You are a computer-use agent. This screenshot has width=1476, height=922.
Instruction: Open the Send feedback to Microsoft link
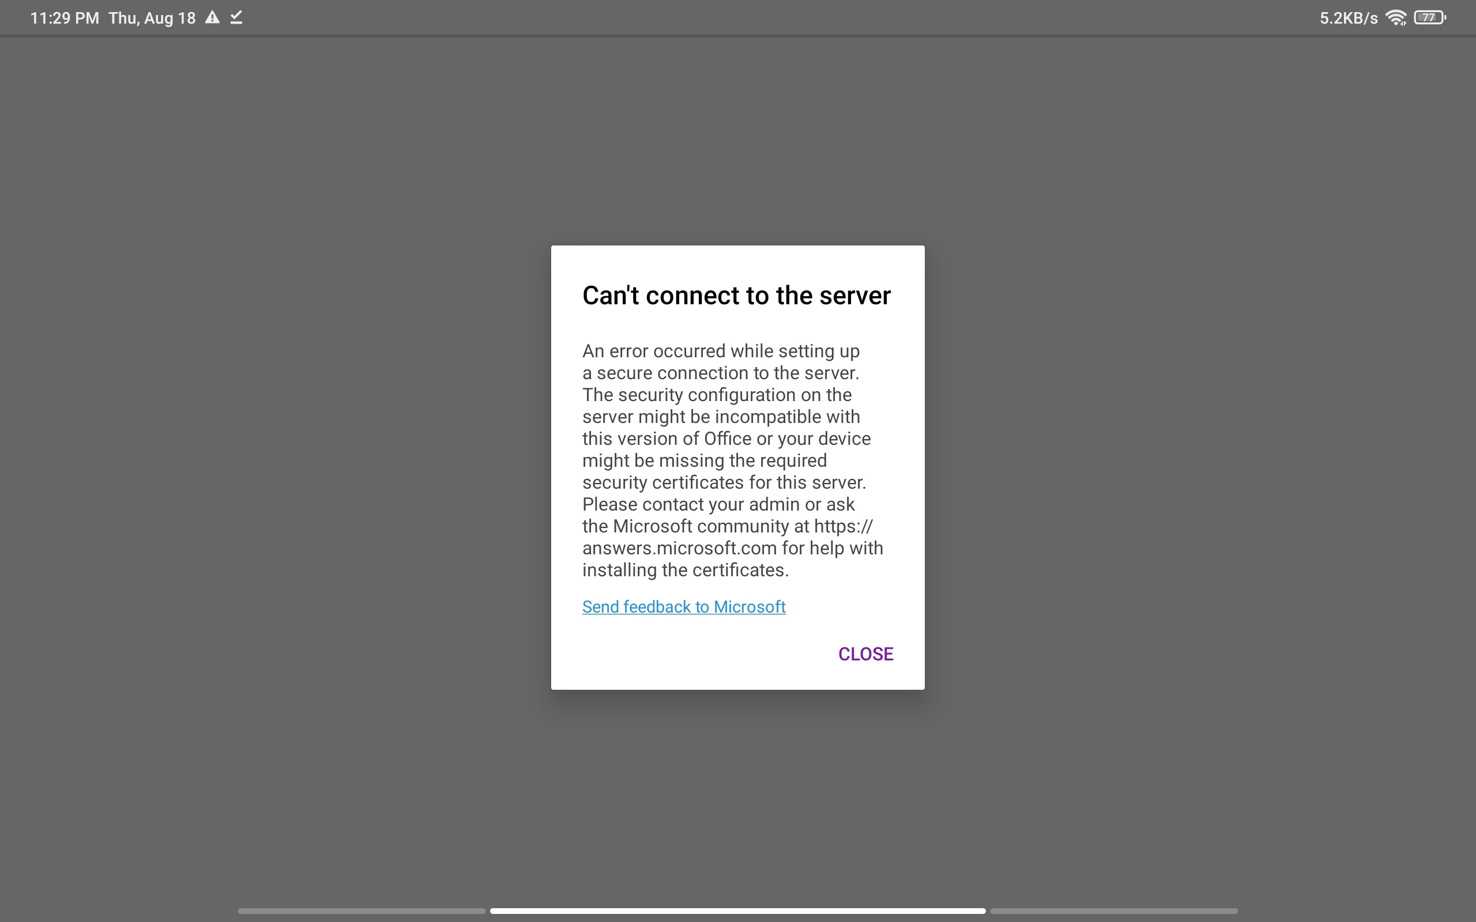click(x=684, y=607)
